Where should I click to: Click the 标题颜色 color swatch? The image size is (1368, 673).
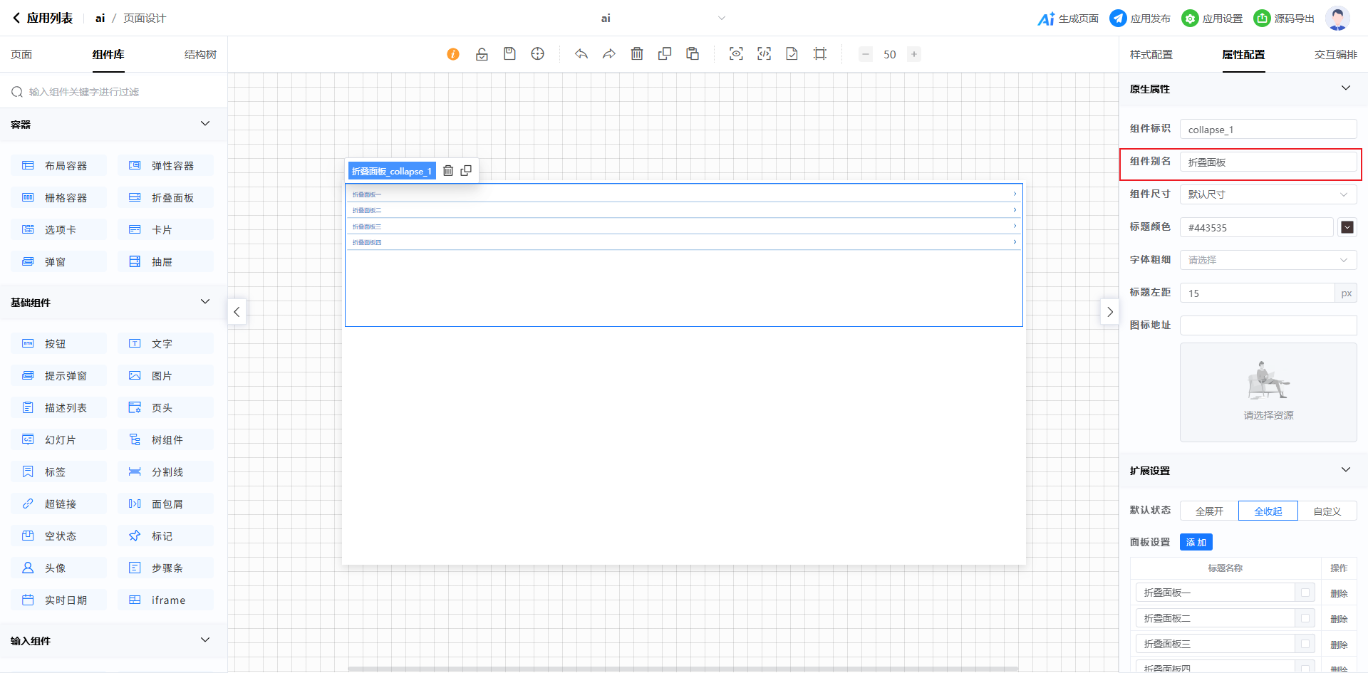tap(1347, 227)
